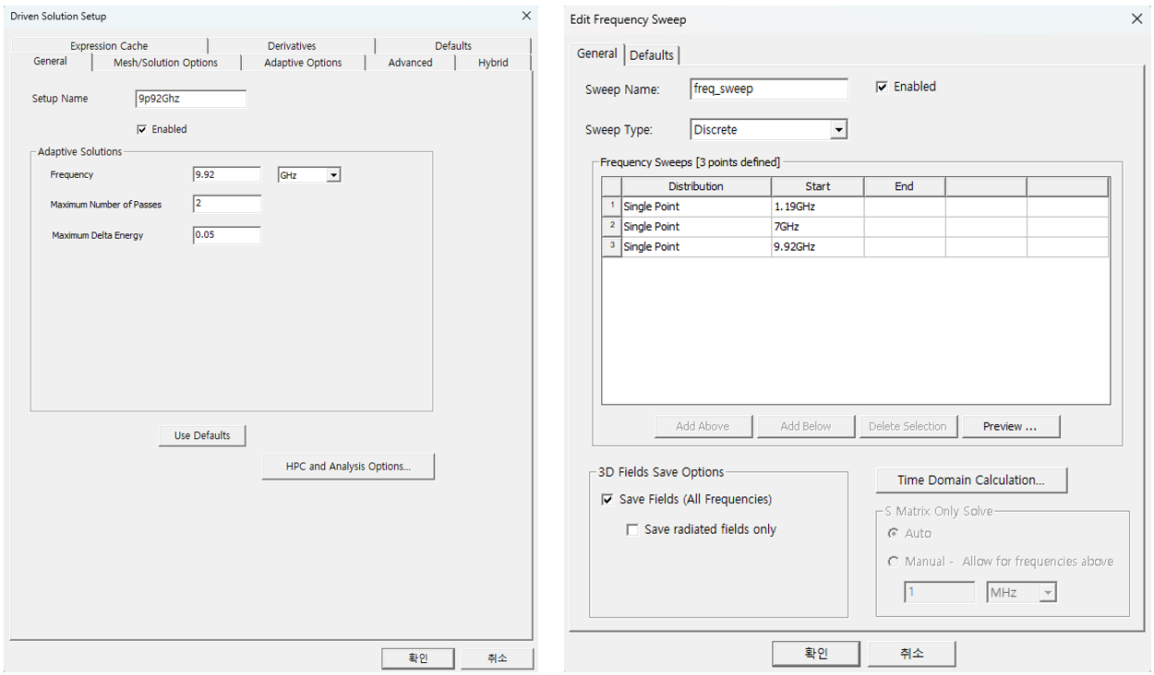Toggle Save Fields (All Frequencies) checkbox
1154x675 pixels.
607,500
